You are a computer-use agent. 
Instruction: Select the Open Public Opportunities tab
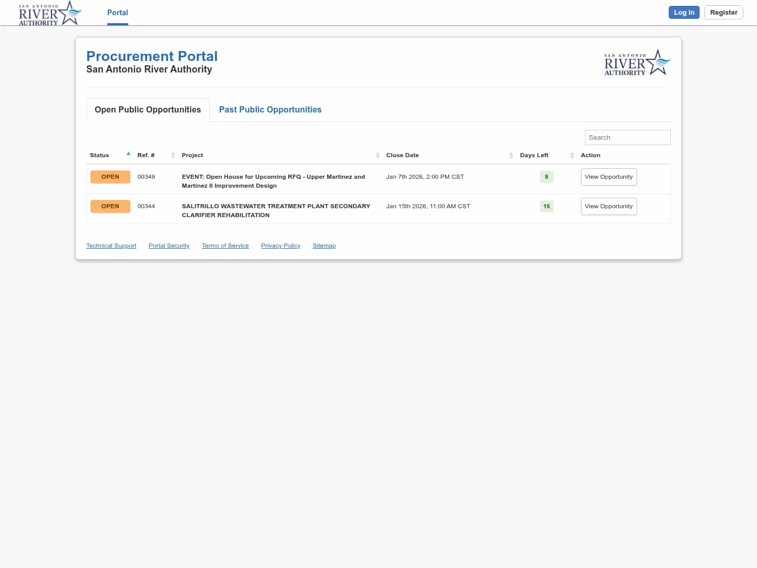pyautogui.click(x=147, y=109)
